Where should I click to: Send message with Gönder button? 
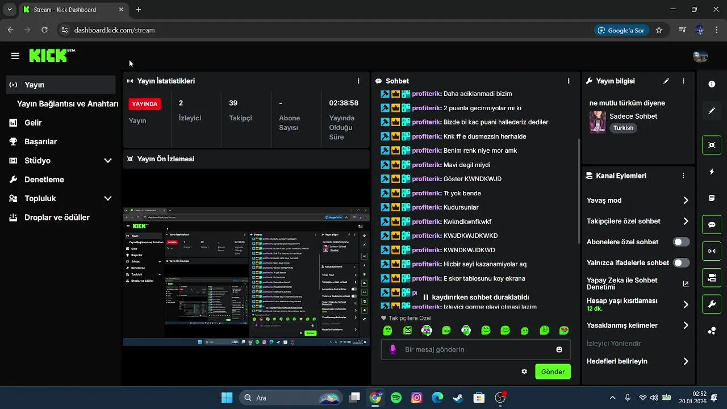[553, 372]
